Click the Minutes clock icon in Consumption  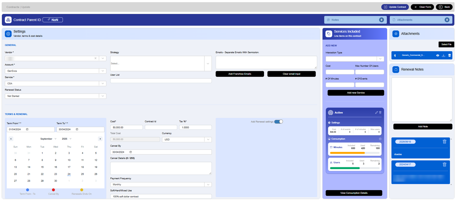click(331, 147)
